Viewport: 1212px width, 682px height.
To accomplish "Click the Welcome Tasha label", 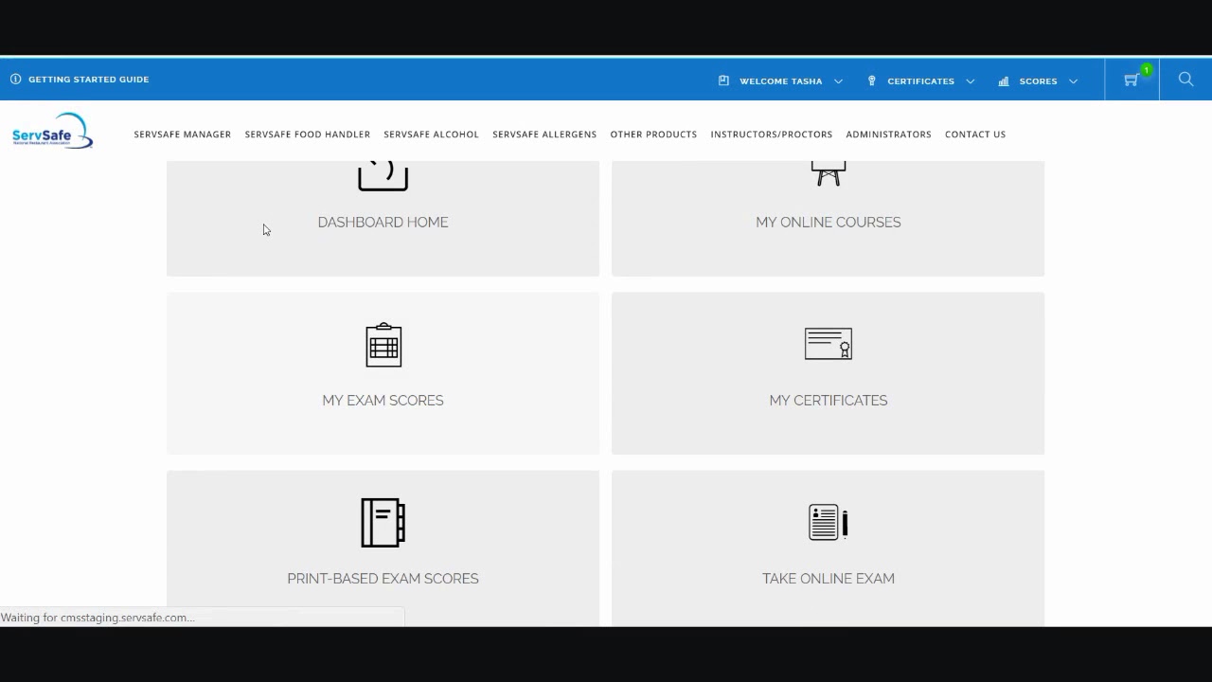I will click(x=781, y=81).
